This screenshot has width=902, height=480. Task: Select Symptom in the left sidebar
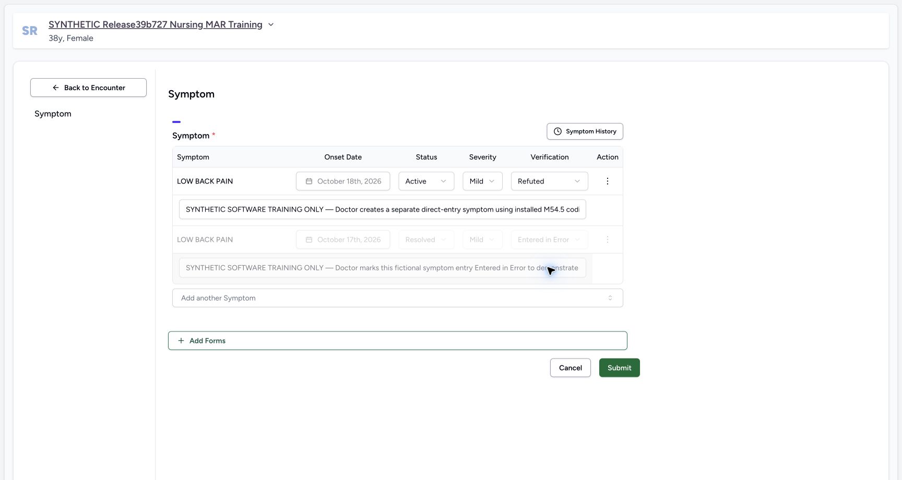coord(53,114)
